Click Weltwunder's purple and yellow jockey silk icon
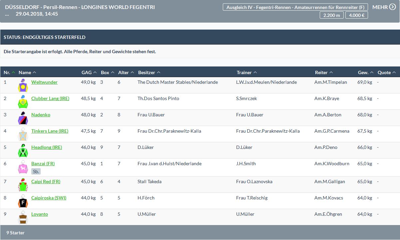400x240 pixels. (x=23, y=85)
